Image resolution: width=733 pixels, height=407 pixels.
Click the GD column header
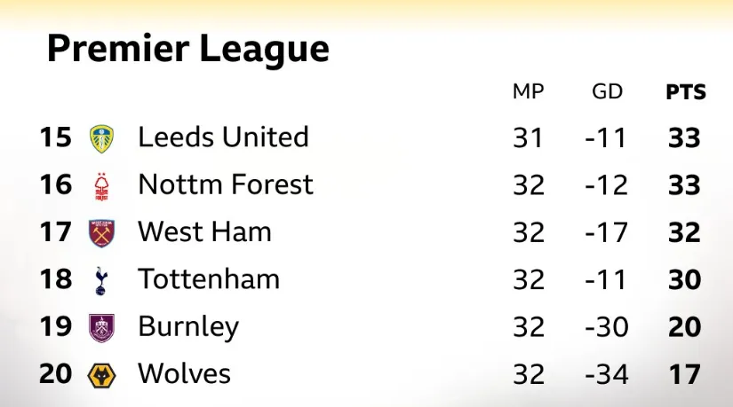(x=607, y=92)
